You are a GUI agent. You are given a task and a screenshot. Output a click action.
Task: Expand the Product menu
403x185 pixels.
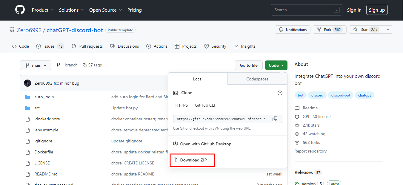pyautogui.click(x=43, y=10)
